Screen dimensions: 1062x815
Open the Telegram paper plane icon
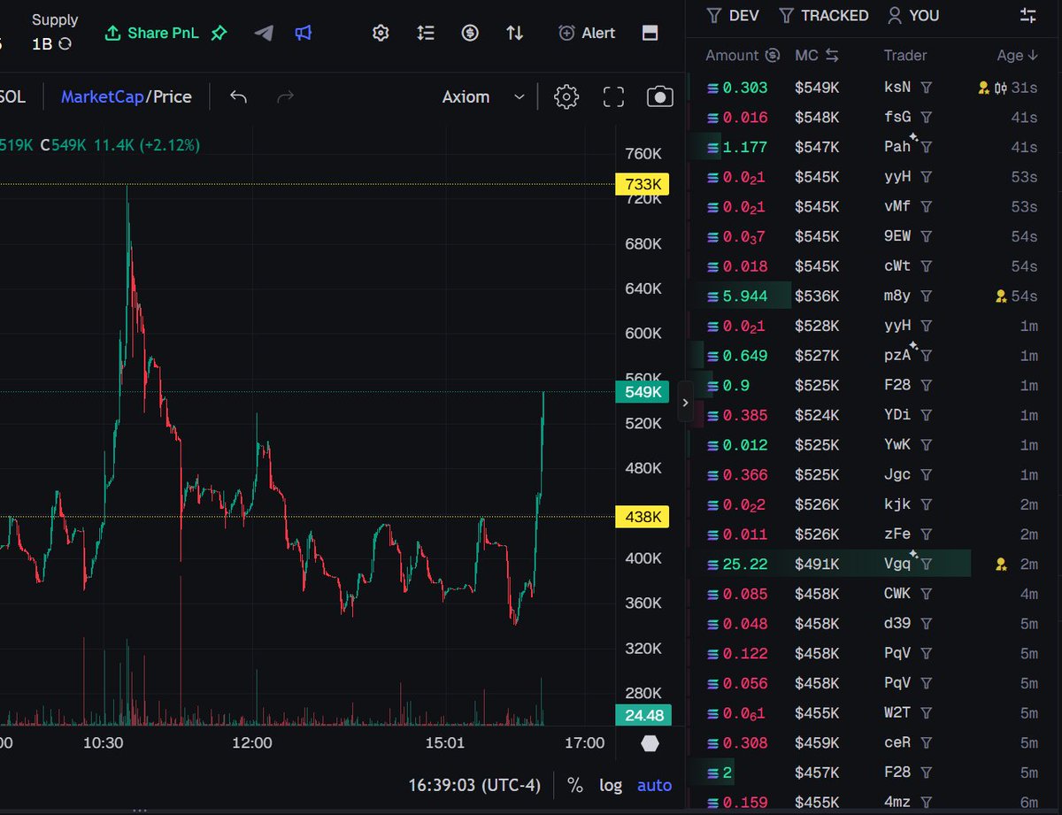coord(264,33)
